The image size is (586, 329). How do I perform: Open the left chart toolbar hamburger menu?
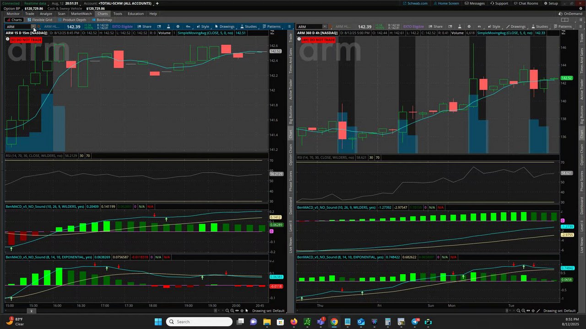(x=289, y=27)
